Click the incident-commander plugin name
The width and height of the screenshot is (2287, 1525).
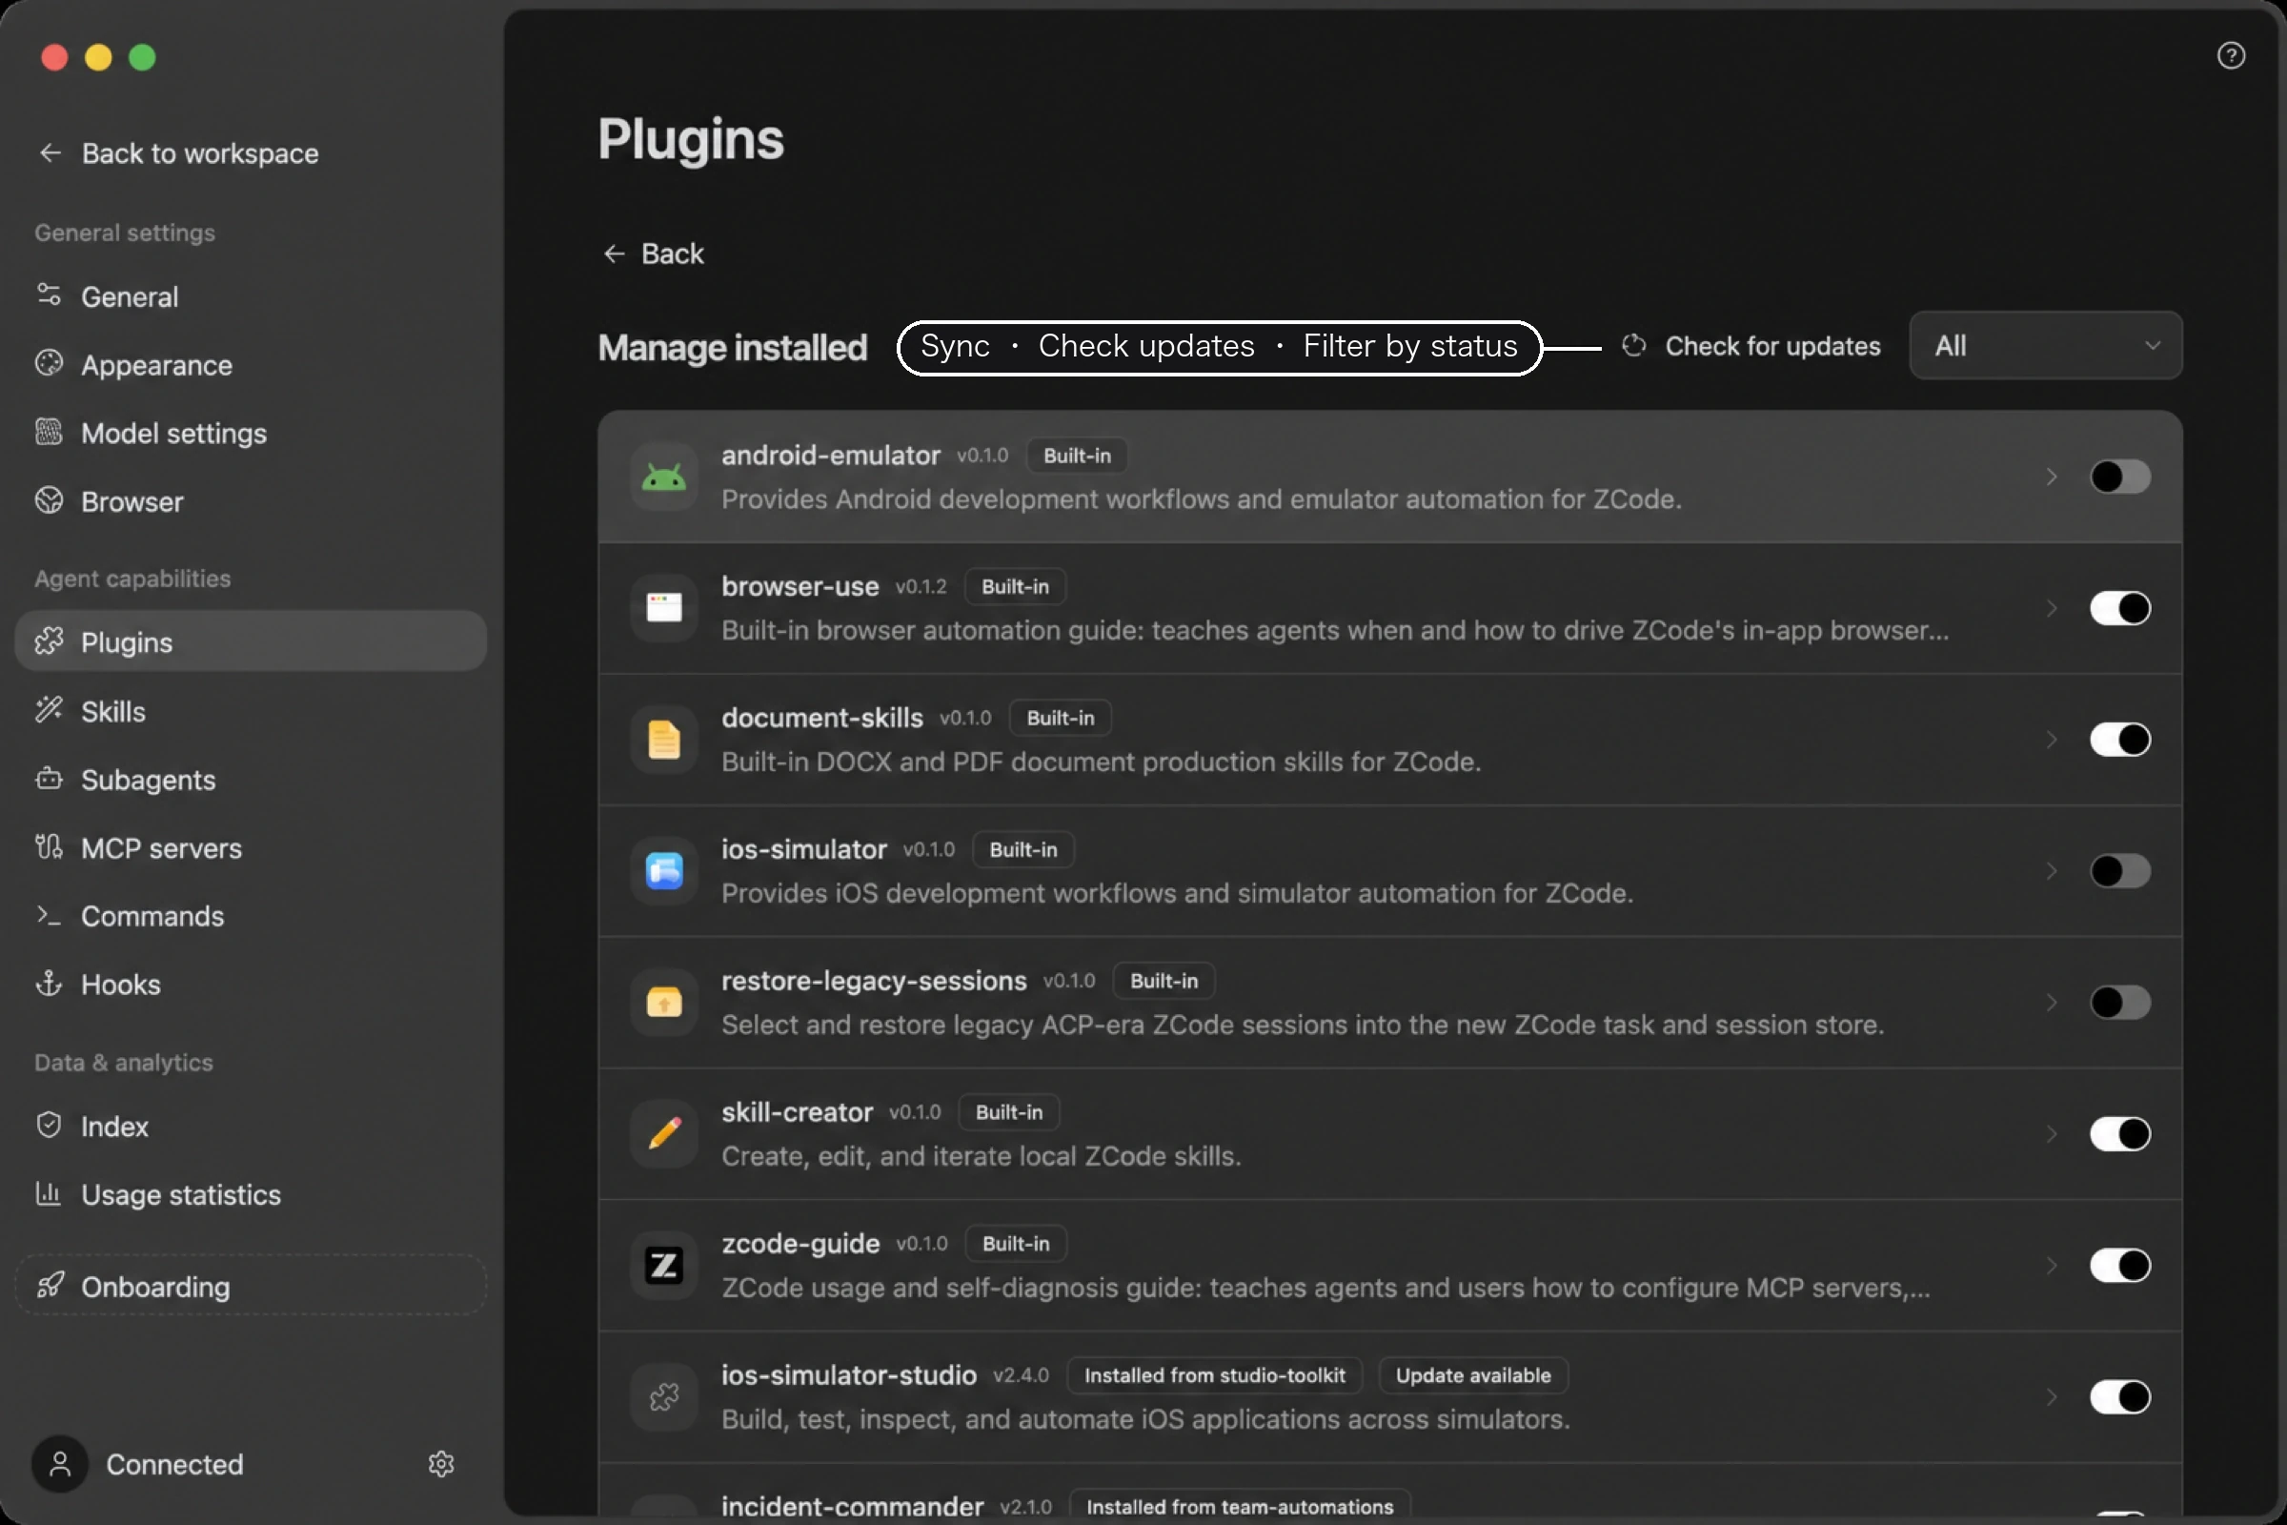tap(852, 1506)
